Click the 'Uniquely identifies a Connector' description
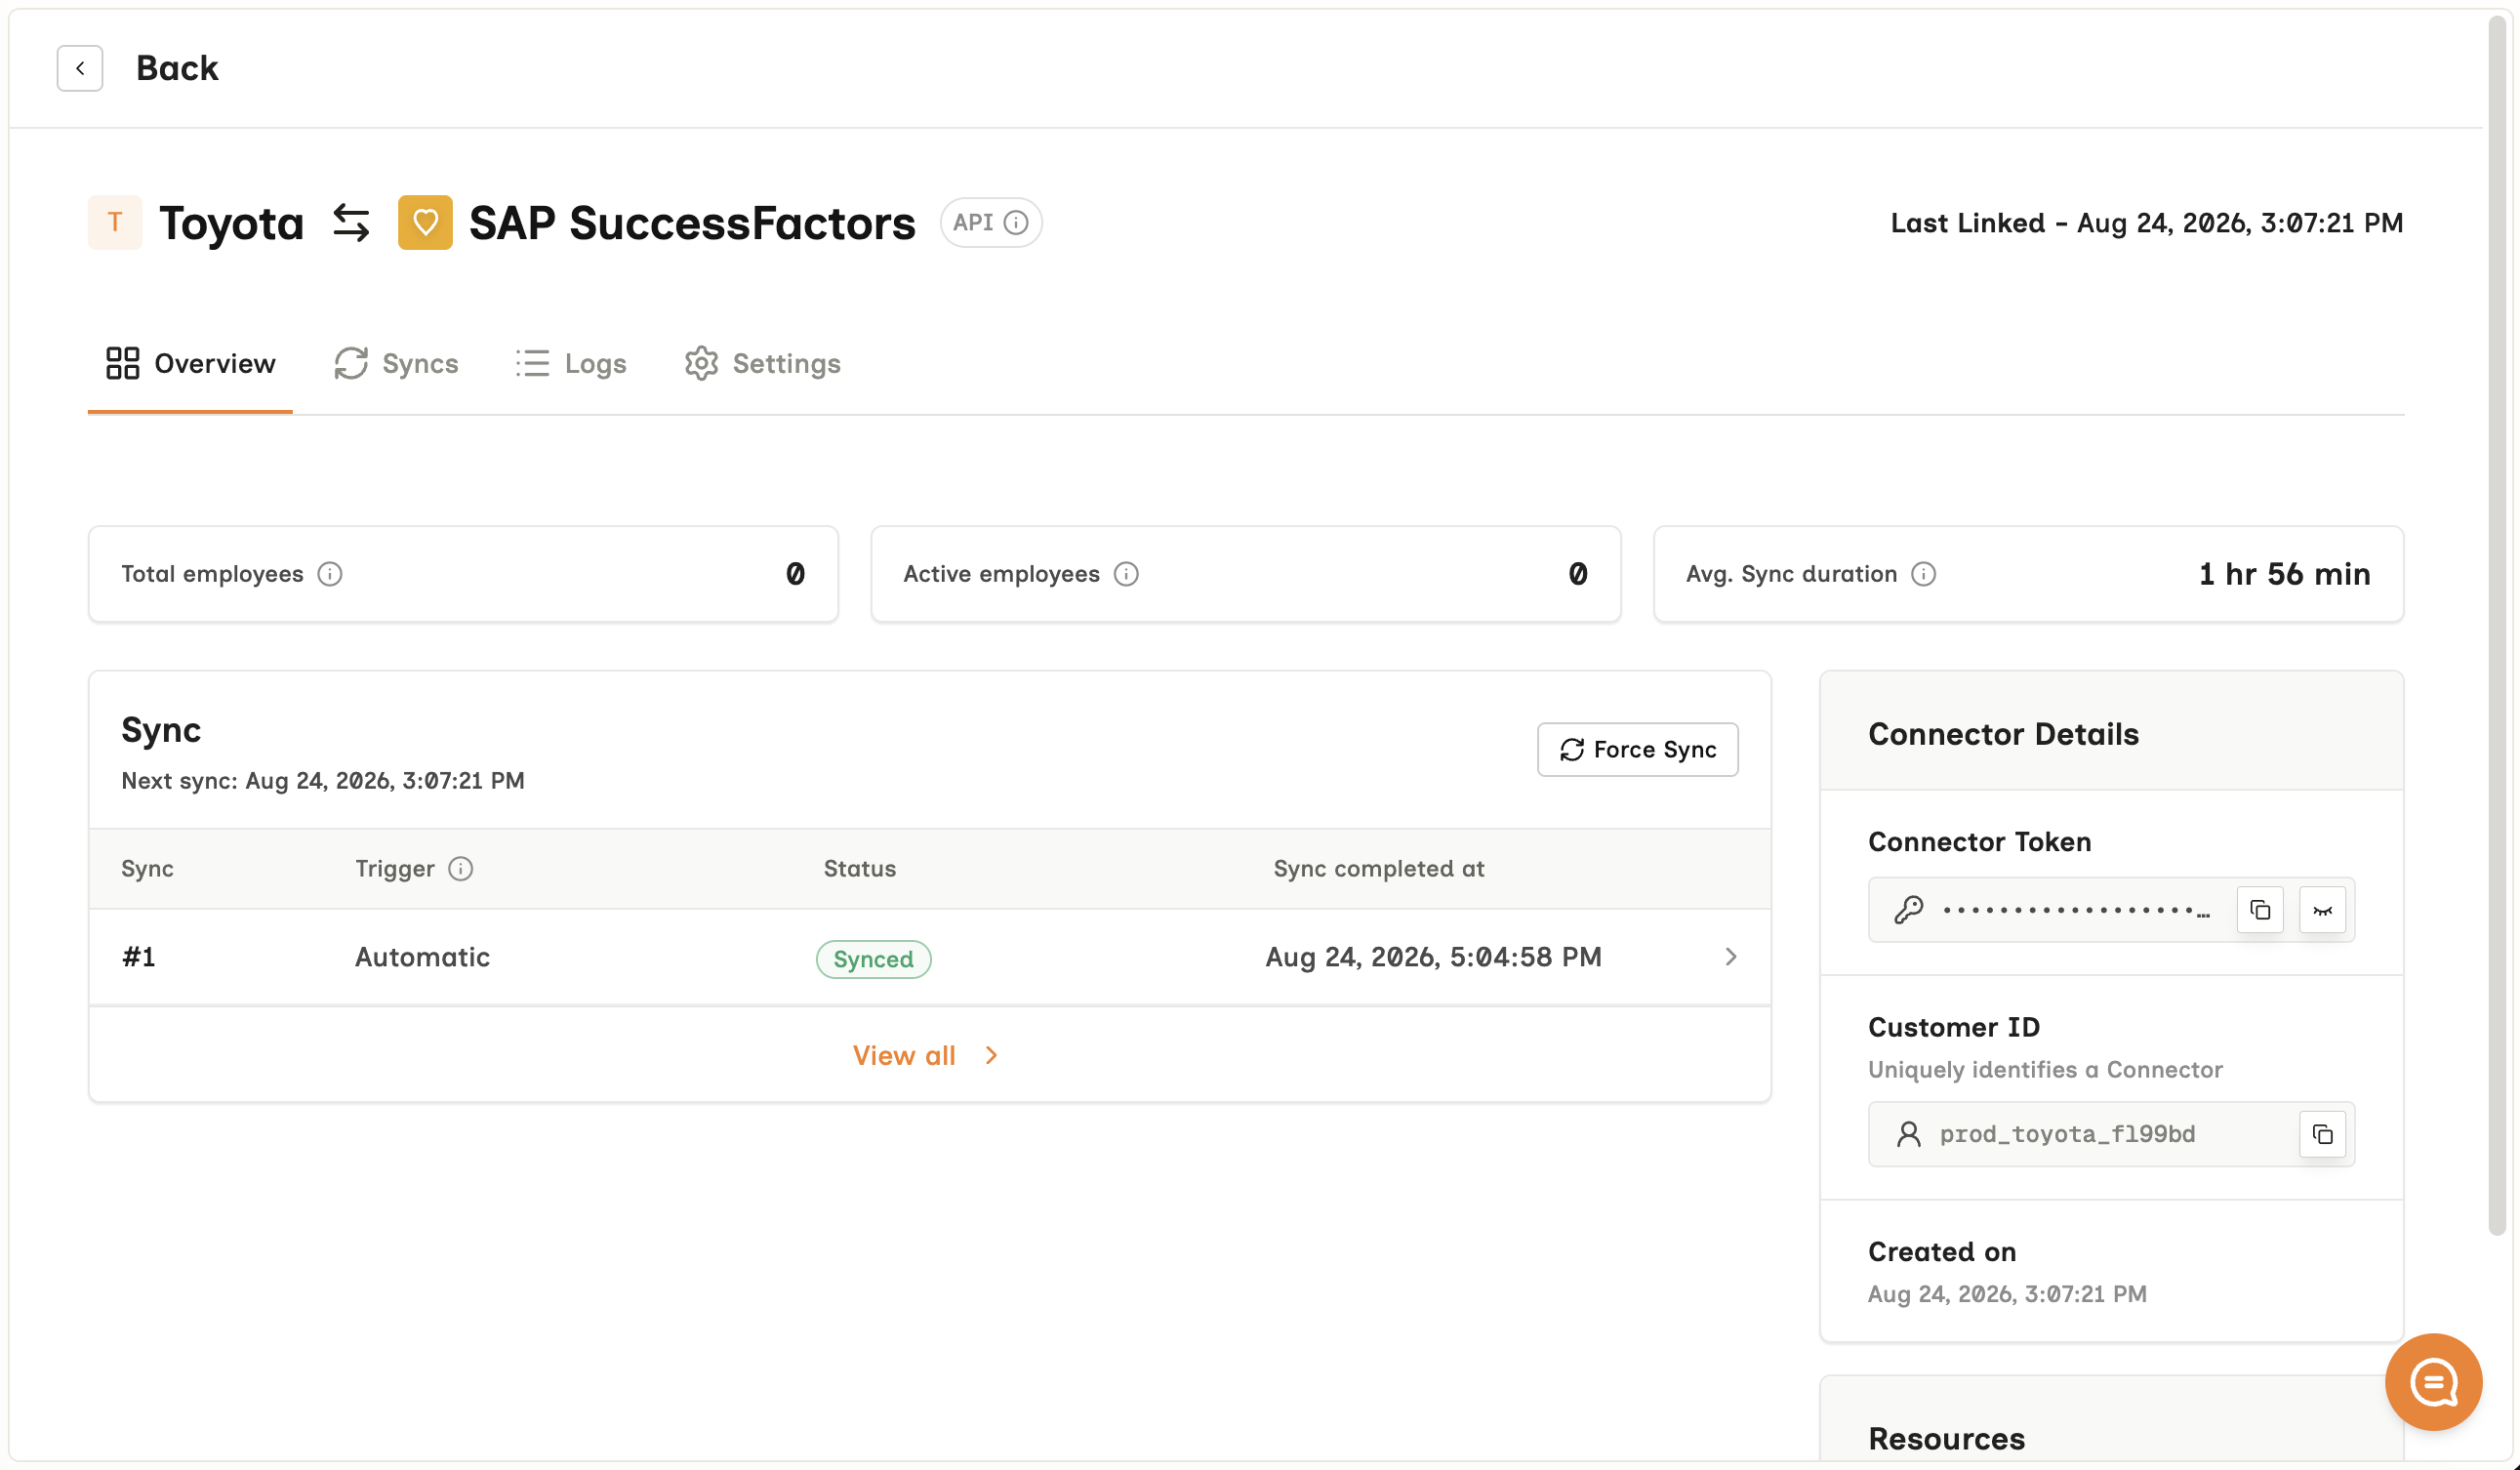The width and height of the screenshot is (2520, 1470). click(x=2044, y=1070)
